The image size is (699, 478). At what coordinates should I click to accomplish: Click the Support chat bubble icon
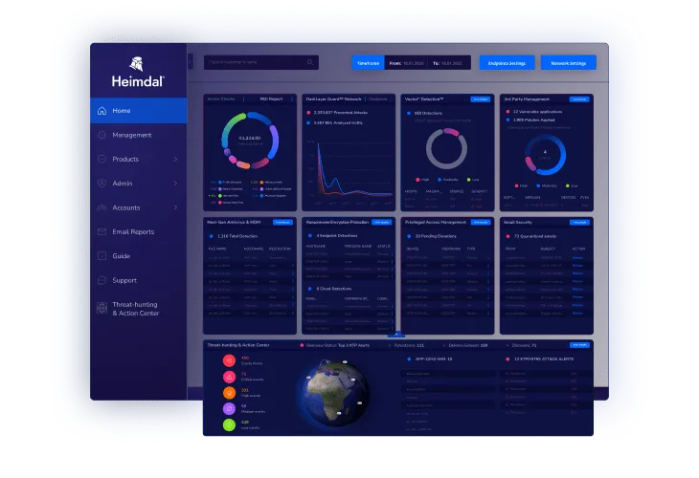[102, 280]
